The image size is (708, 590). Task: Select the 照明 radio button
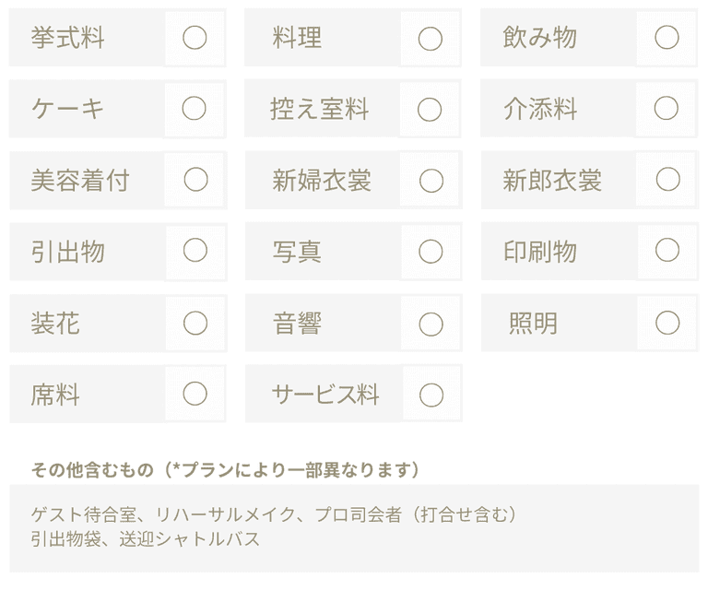pyautogui.click(x=667, y=323)
